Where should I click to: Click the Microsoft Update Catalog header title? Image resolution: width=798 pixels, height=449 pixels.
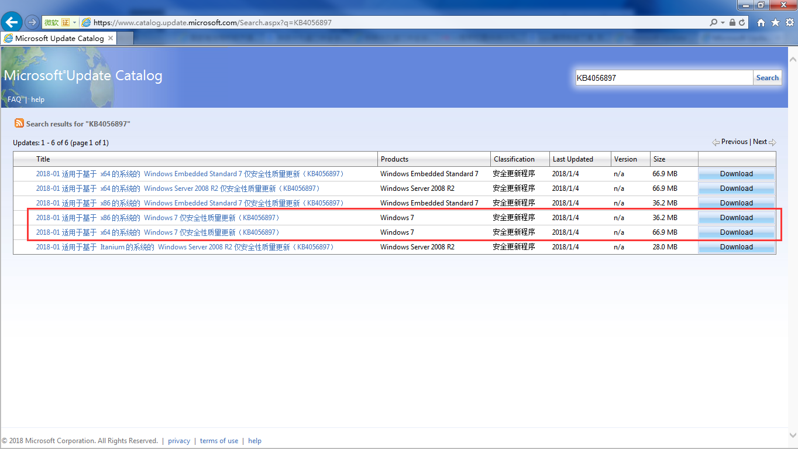tap(83, 76)
